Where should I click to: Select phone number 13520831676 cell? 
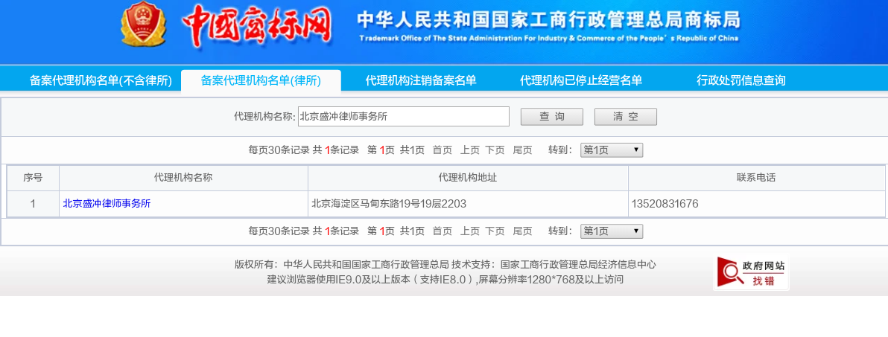756,204
